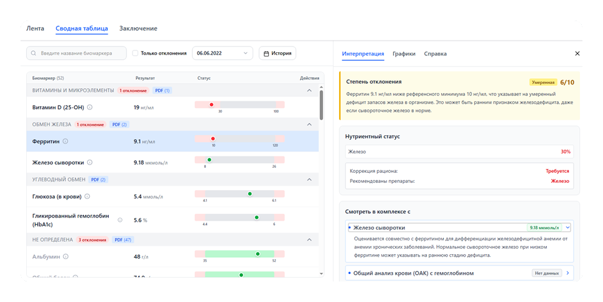
Task: Click the biomarker name search field
Action: pyautogui.click(x=76, y=53)
